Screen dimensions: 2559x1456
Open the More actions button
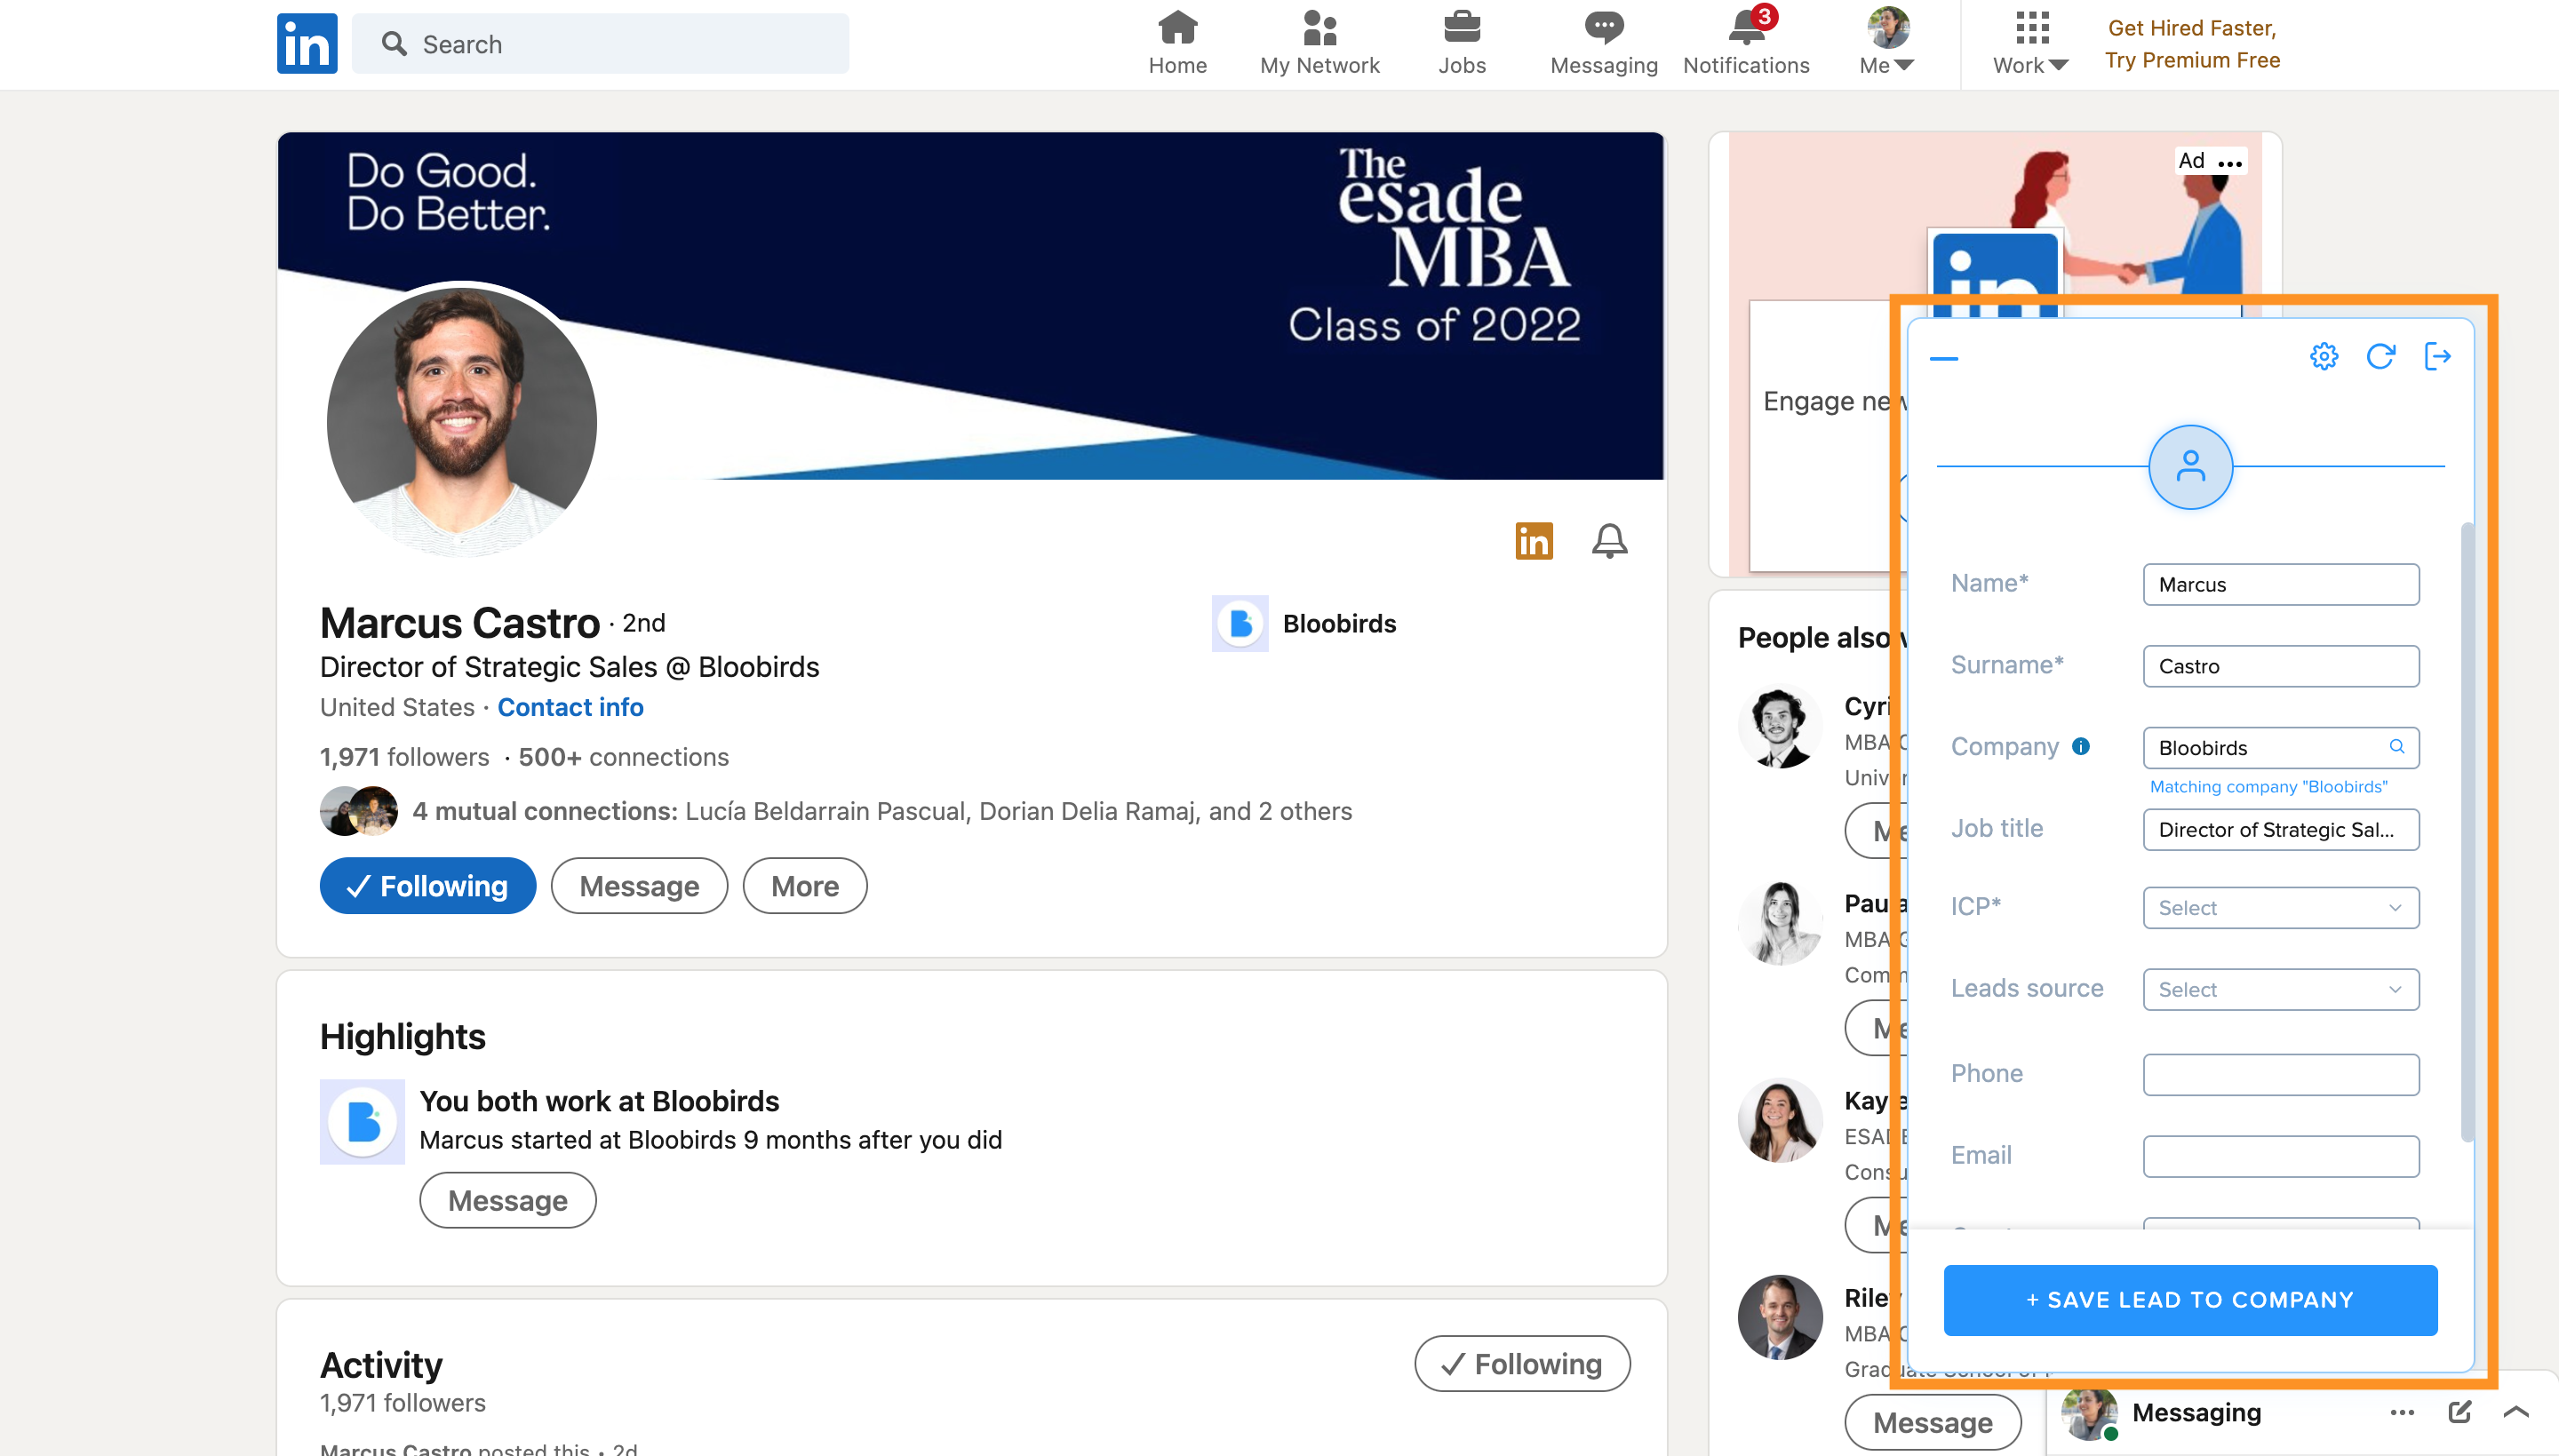point(804,885)
